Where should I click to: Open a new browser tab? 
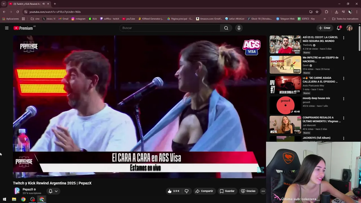[55, 4]
